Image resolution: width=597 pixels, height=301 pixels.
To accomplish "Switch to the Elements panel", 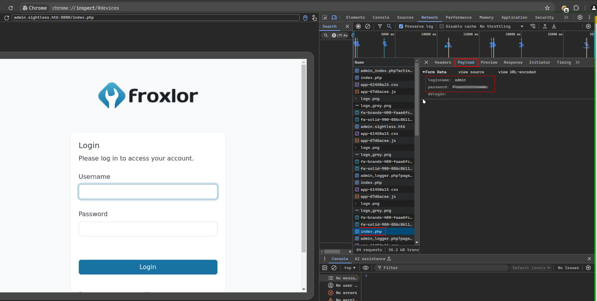I will [355, 17].
